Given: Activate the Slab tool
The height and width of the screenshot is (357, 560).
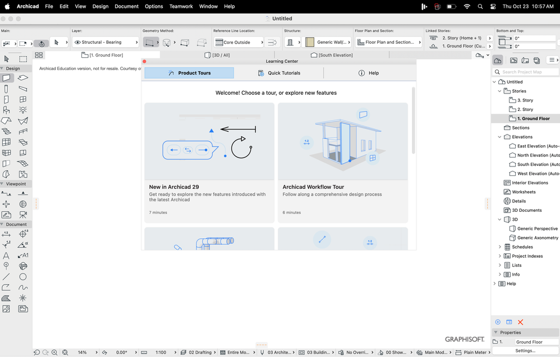Looking at the screenshot, I should pyautogui.click(x=23, y=78).
